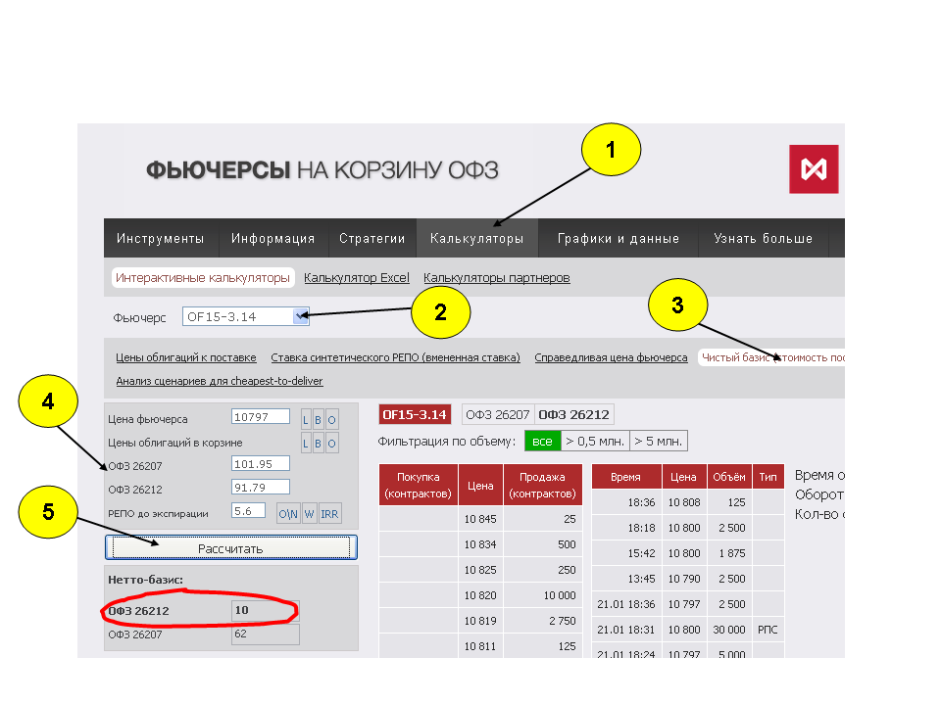Click the Покупка (контрактов) column header
The height and width of the screenshot is (705, 941).
tap(419, 485)
